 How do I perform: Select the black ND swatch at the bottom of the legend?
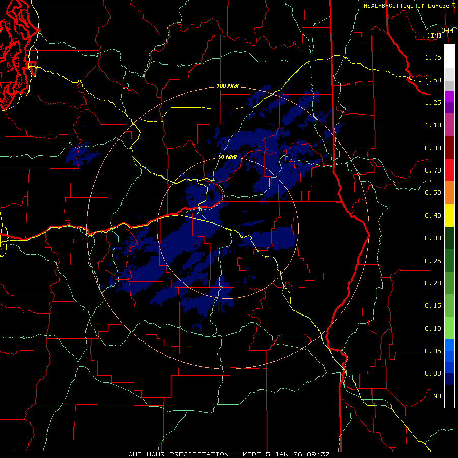pos(449,396)
